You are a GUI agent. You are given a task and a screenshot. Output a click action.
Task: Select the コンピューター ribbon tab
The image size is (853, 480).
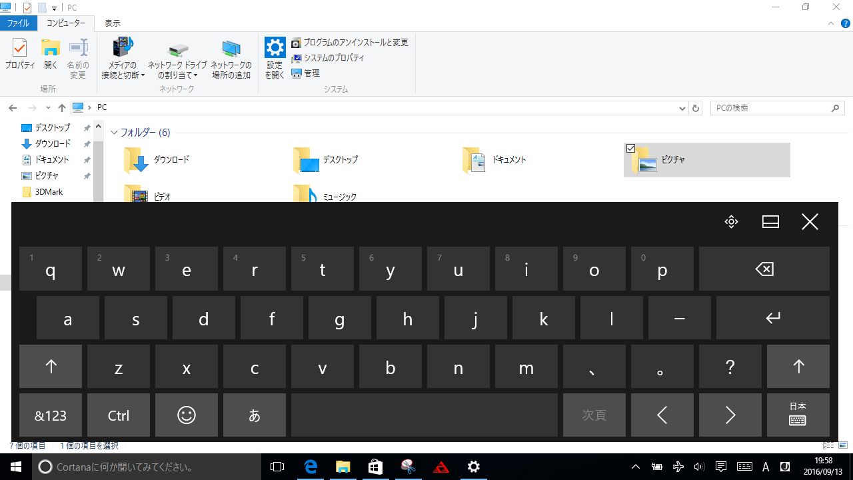coord(66,23)
